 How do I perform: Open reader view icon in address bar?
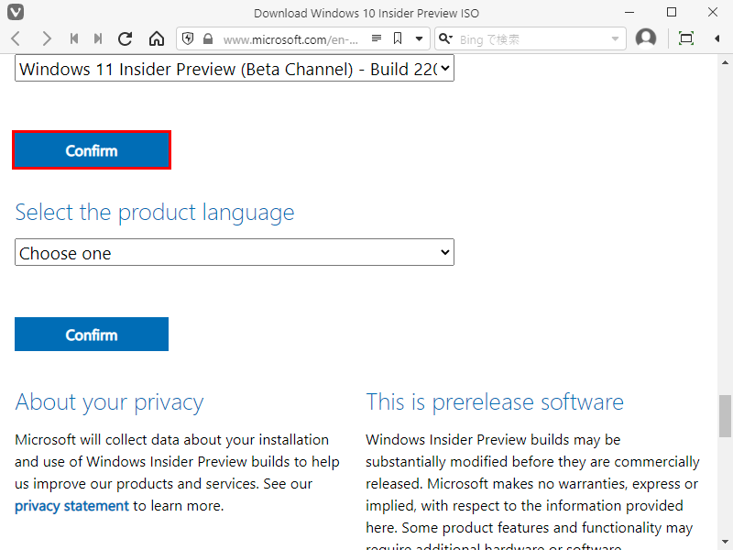coord(377,38)
